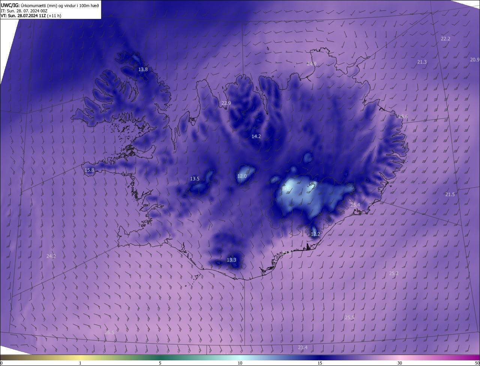Image resolution: width=480 pixels, height=366 pixels.
Task: Click the map value '20.9'
Action: pos(475,60)
